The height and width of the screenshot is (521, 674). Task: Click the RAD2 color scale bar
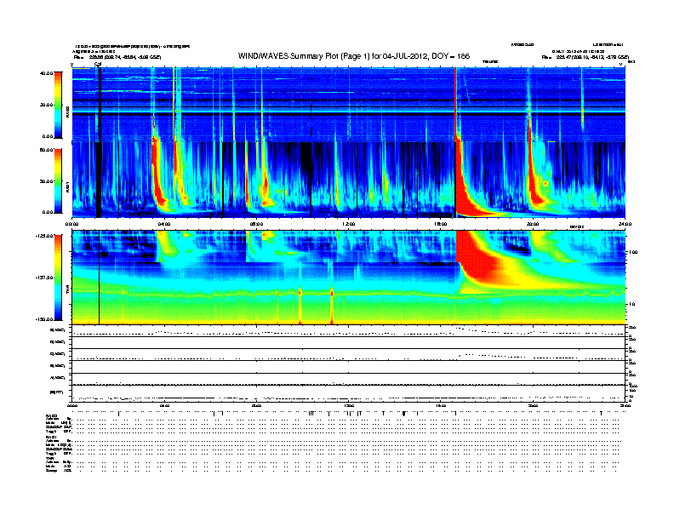(58, 105)
